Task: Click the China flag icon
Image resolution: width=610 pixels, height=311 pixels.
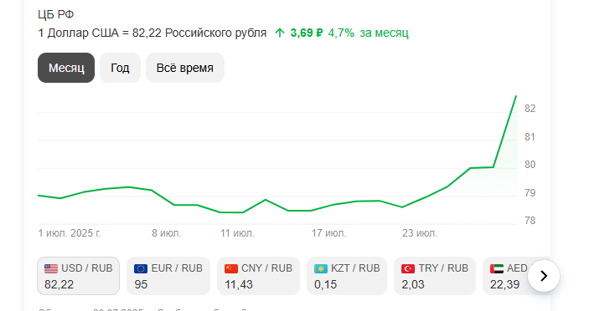Action: (231, 268)
